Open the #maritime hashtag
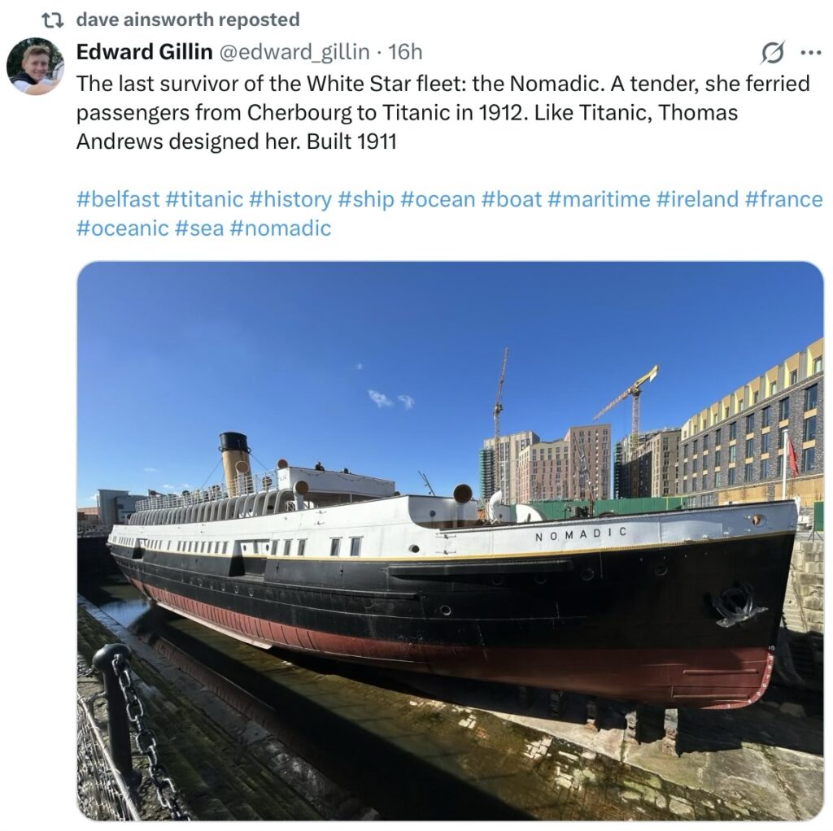The width and height of the screenshot is (833, 831). point(599,200)
